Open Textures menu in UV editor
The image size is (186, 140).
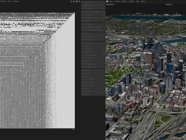coord(16,1)
